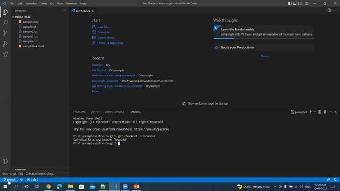Click branch1 in status bar

(10, 180)
